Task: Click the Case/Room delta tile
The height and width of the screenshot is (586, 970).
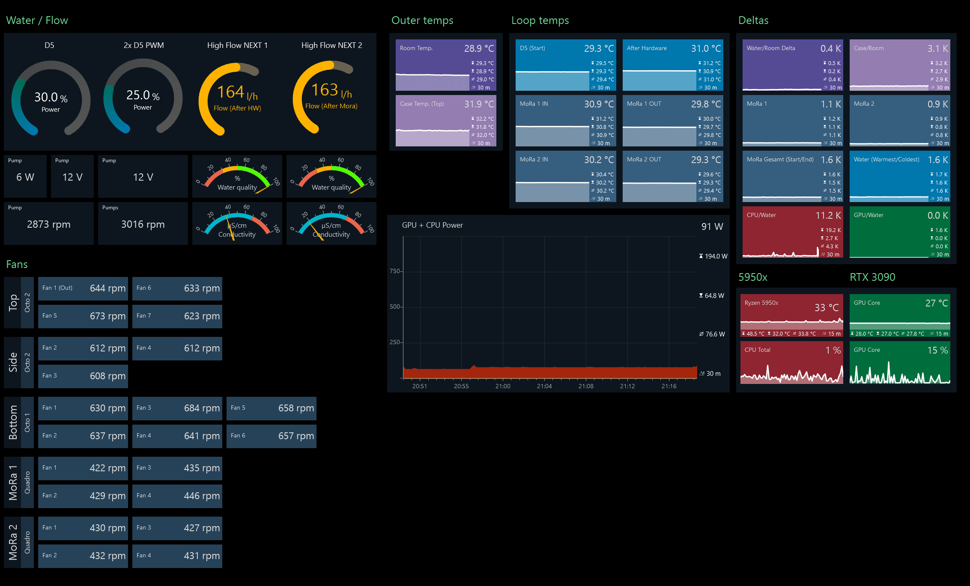Action: 900,65
